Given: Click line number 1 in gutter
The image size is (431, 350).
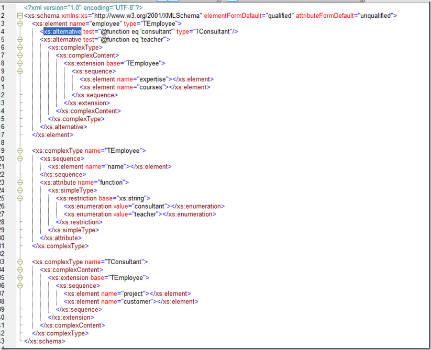Looking at the screenshot, I should [3, 8].
